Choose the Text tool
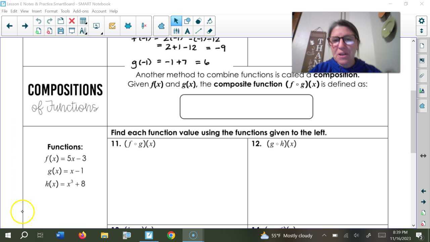Image resolution: width=430 pixels, height=242 pixels. 187,31
